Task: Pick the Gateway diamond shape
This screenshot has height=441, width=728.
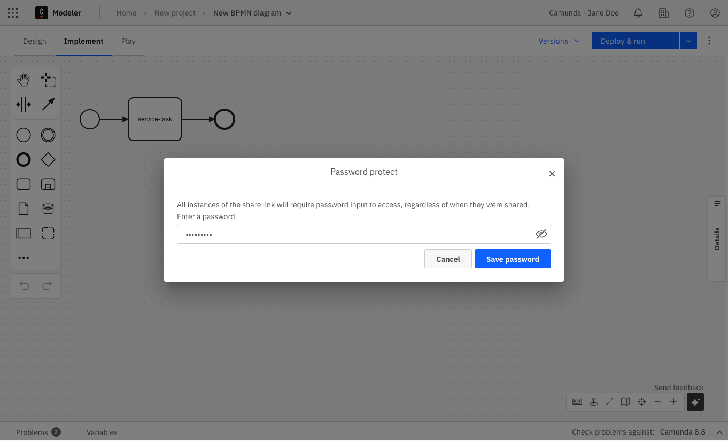Action: point(48,159)
